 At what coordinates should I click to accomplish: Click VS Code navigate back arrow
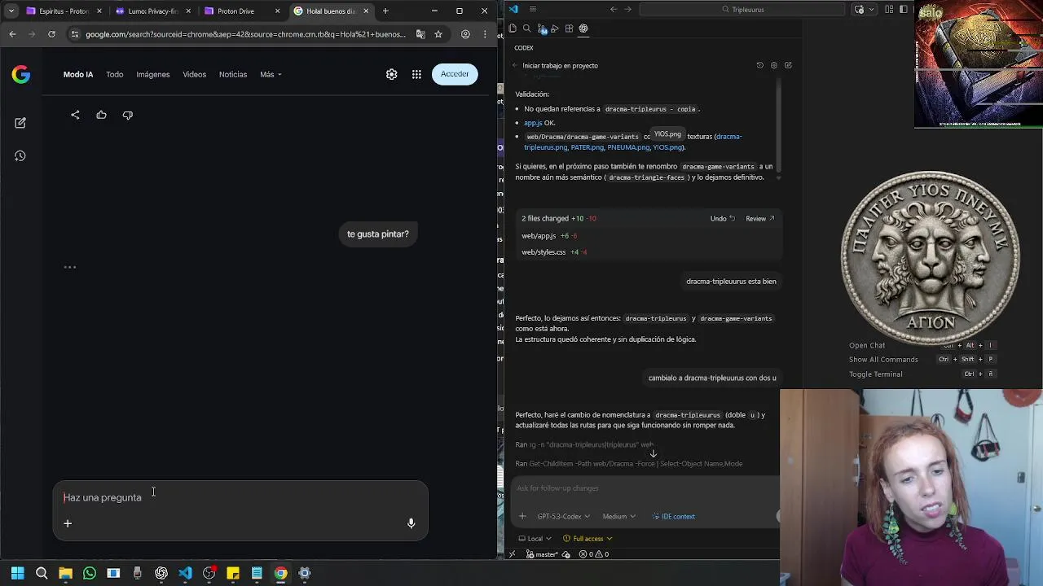pyautogui.click(x=614, y=10)
